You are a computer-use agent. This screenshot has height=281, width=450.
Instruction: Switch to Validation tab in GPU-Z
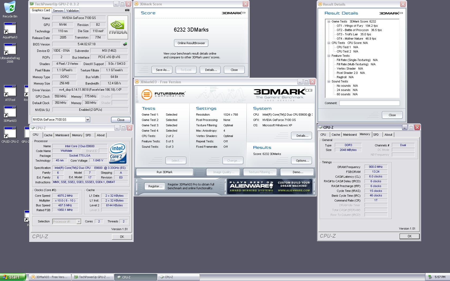[x=73, y=11]
